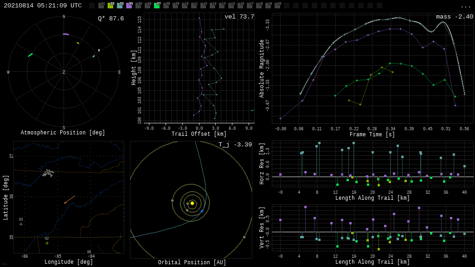Open the three-dot menu at top right
This screenshot has width=475, height=267.
tap(465, 6)
